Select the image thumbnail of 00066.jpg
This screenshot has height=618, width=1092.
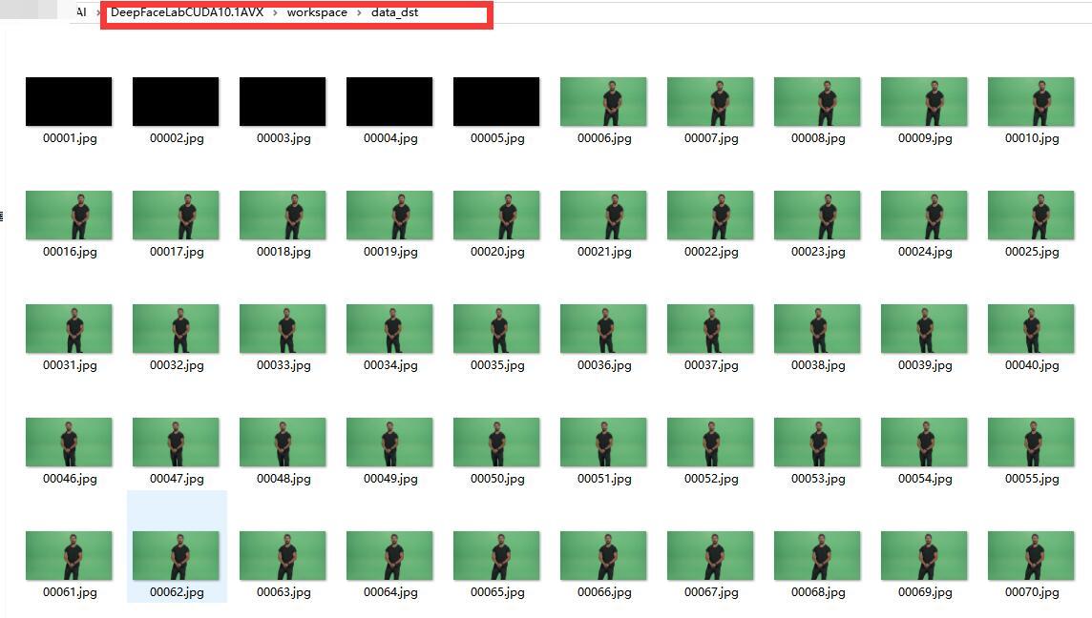(603, 555)
